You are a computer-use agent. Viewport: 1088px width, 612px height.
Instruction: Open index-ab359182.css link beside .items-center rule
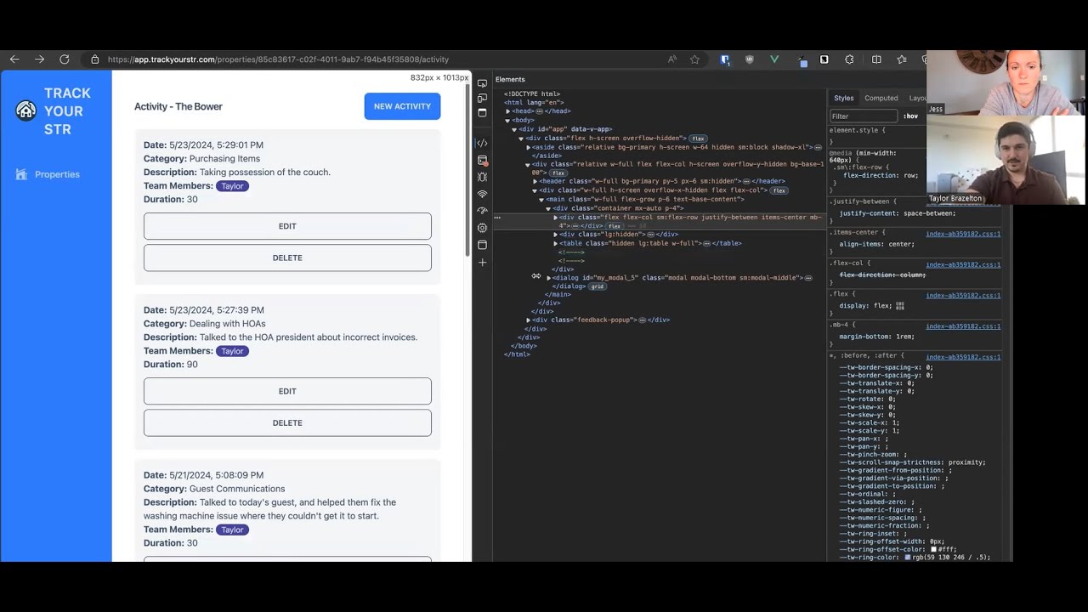point(962,234)
